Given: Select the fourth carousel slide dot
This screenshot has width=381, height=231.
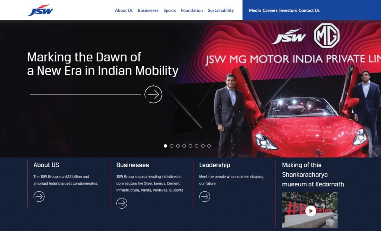Looking at the screenshot, I should coord(184,146).
